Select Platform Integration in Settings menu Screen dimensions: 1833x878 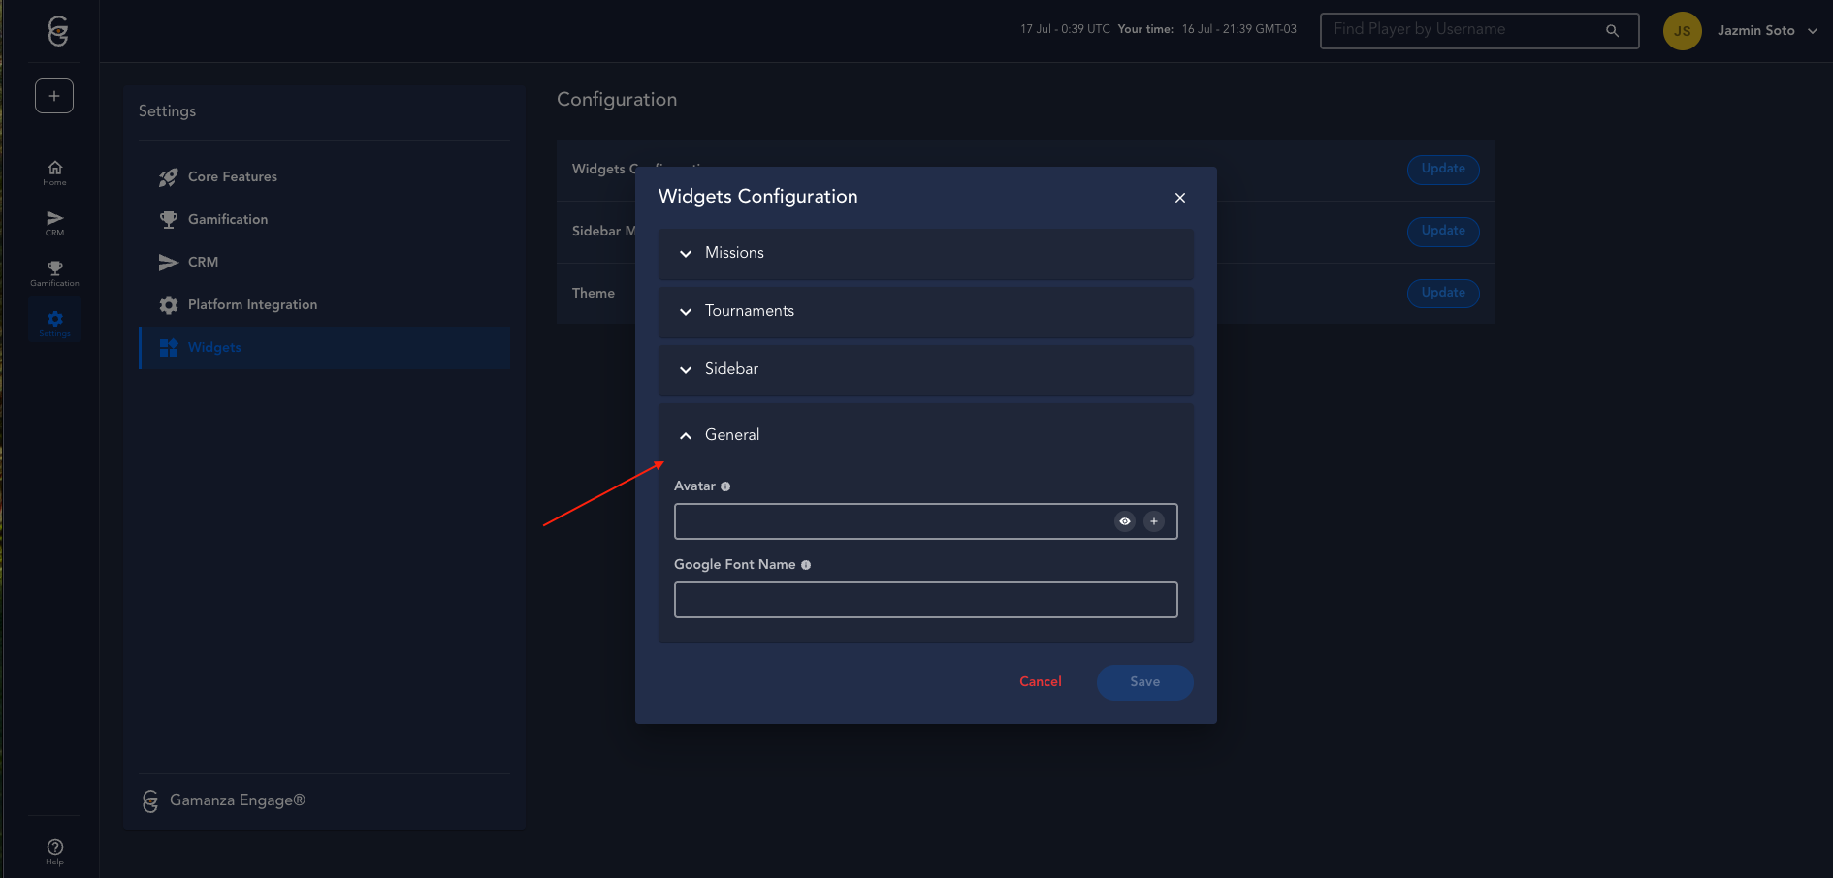coord(252,305)
